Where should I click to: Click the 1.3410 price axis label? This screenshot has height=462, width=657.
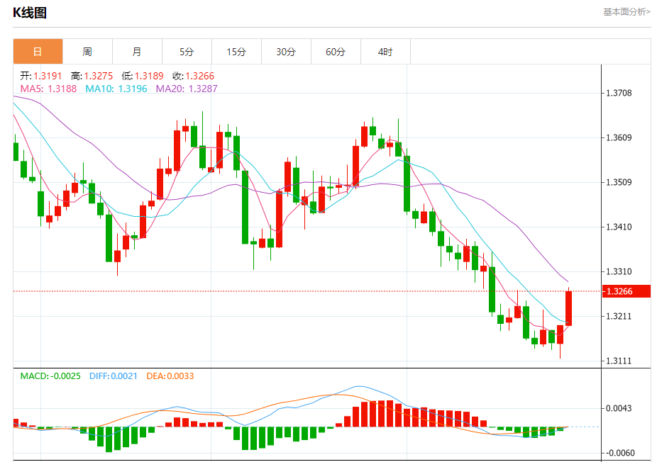point(619,227)
